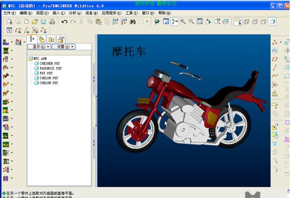Switch to hidden line display mode

pos(255,22)
